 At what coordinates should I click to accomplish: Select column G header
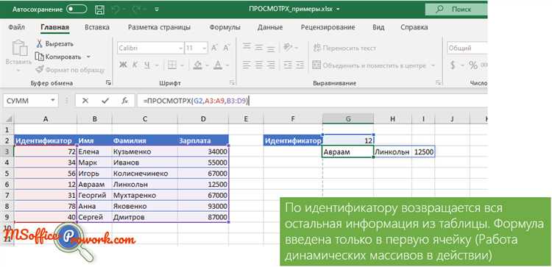(x=348, y=119)
